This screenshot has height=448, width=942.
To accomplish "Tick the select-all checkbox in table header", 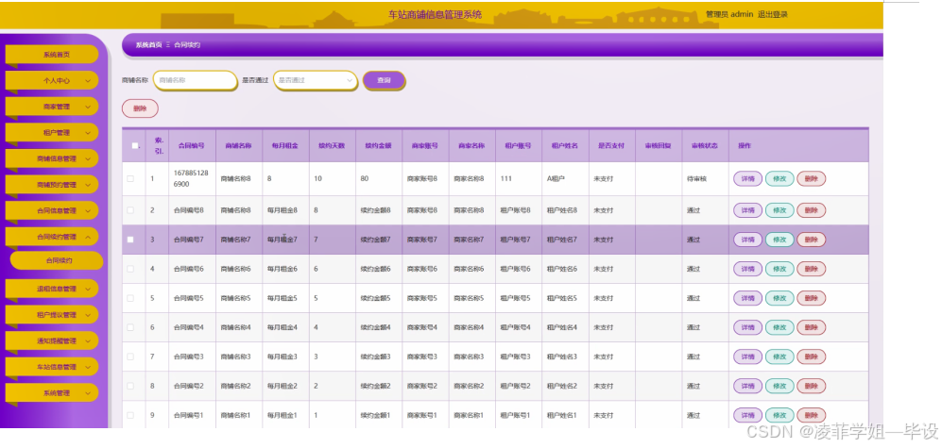I will pyautogui.click(x=134, y=145).
